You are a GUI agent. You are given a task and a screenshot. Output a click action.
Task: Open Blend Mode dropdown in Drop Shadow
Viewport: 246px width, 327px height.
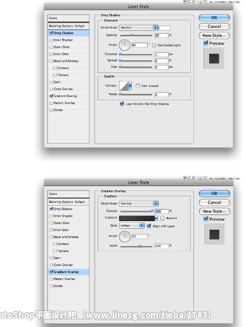pos(139,27)
